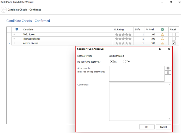This screenshot has height=133, width=181.
Task: Expand the Thomas Blakeney row
Action: pos(14,39)
